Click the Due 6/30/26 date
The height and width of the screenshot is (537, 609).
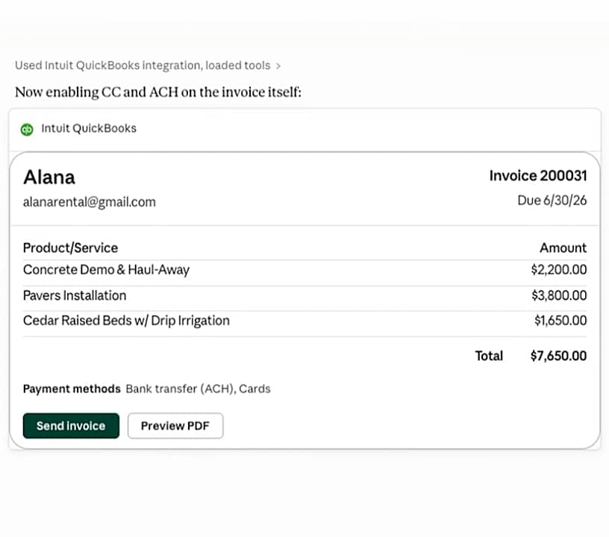[552, 200]
